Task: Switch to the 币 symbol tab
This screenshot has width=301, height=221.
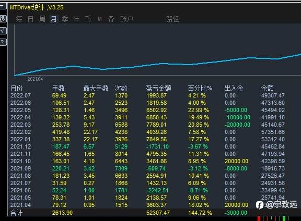Action: click(88, 19)
